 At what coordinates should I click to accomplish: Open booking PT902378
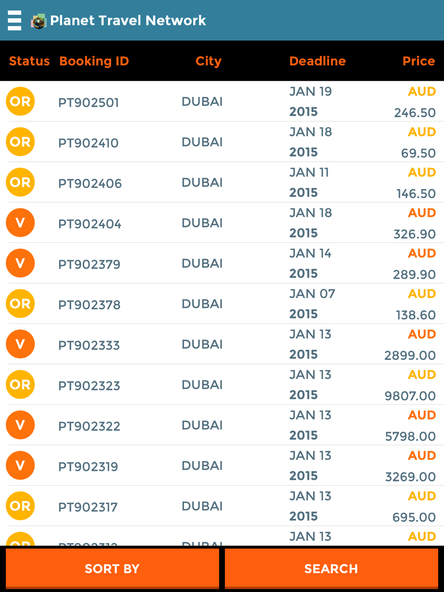point(89,305)
